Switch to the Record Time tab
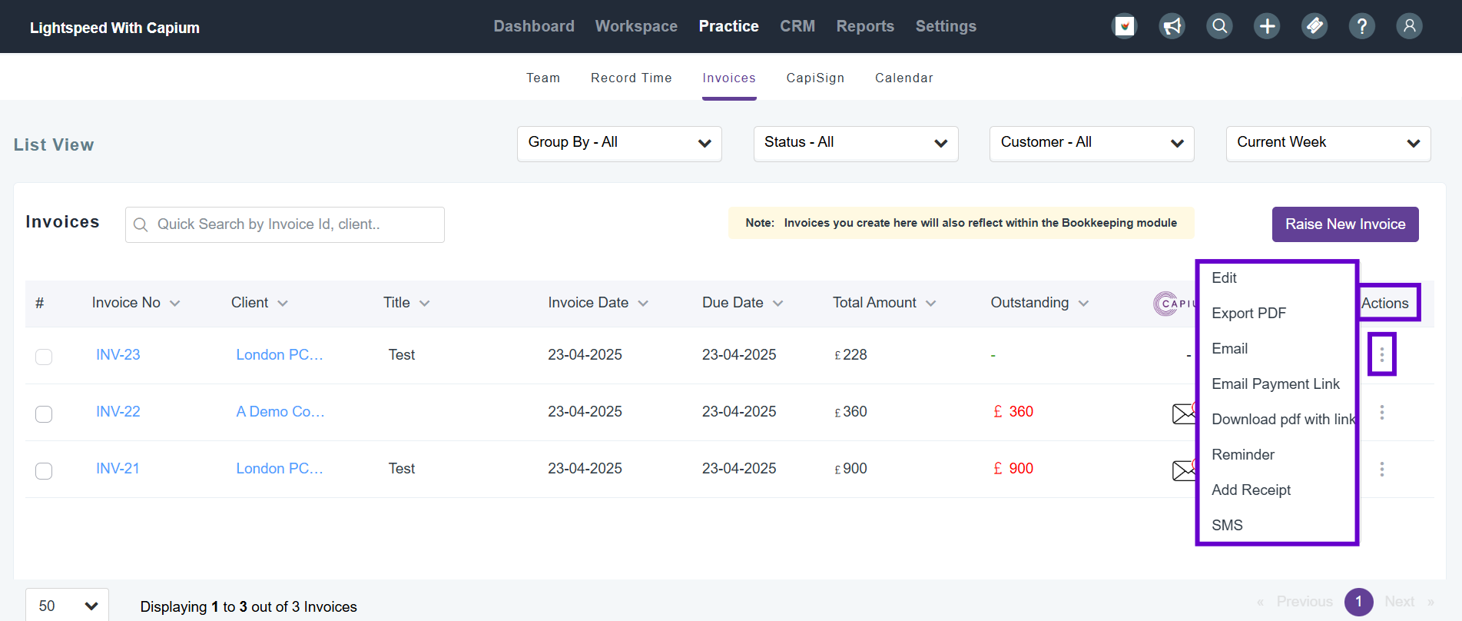 tap(632, 78)
